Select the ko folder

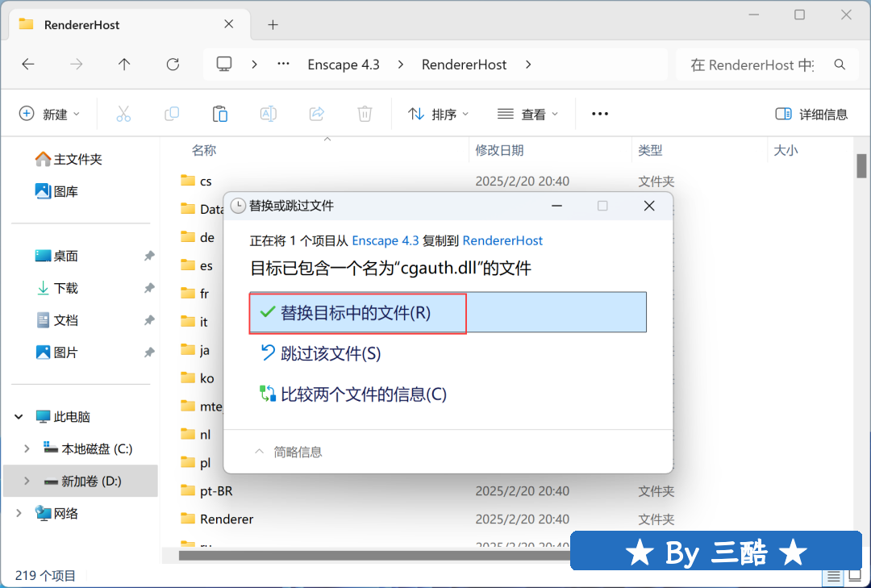click(x=198, y=378)
